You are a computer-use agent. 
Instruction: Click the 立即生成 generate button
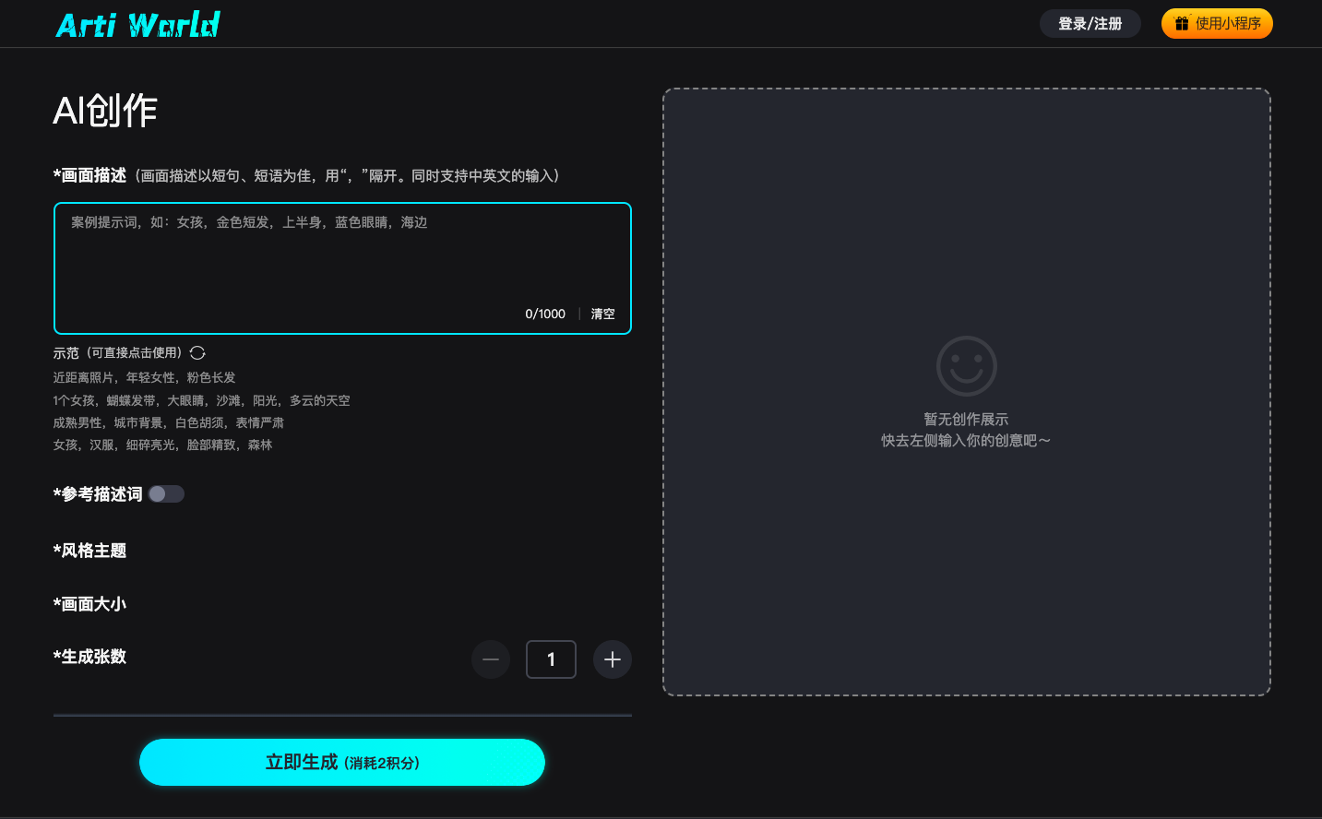point(342,763)
